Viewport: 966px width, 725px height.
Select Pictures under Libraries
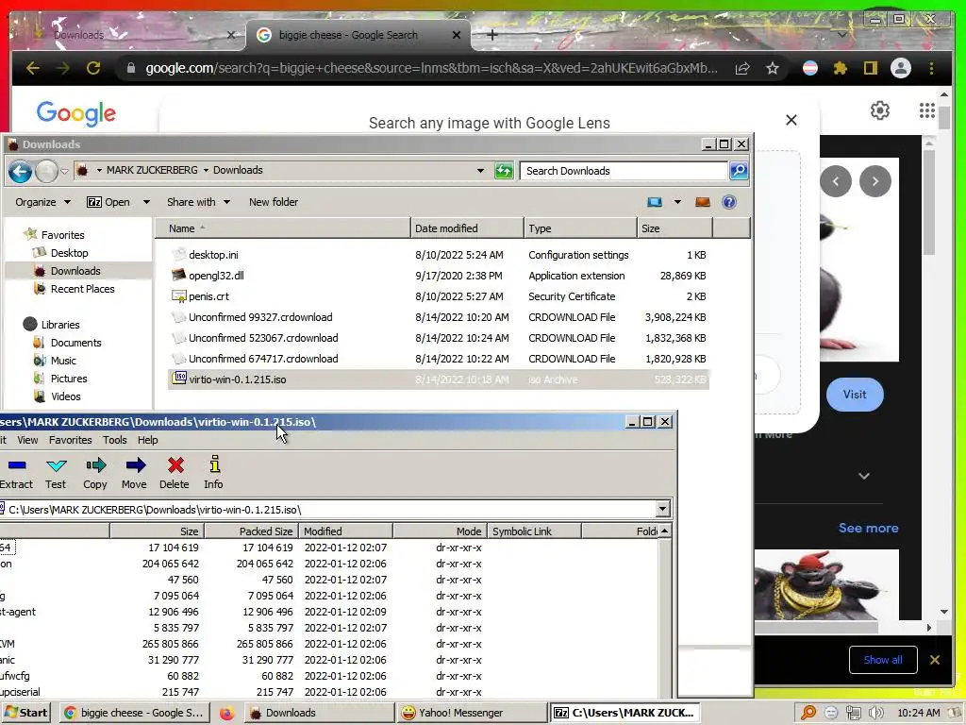pyautogui.click(x=68, y=379)
